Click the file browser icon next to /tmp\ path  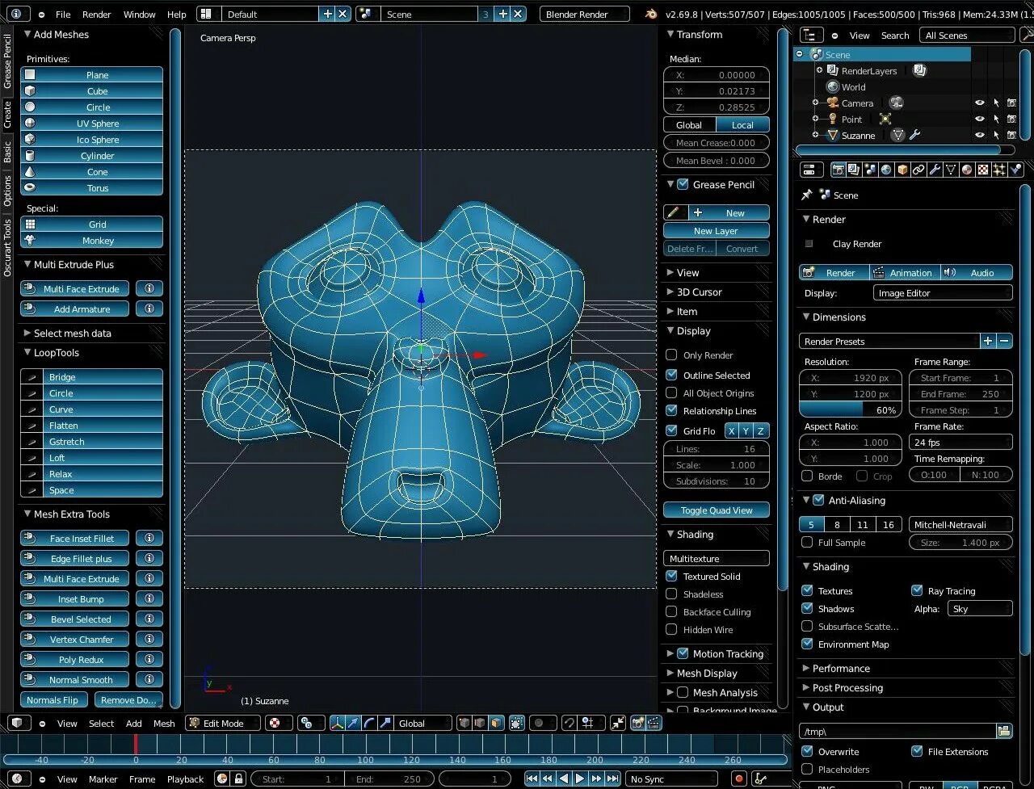tap(1004, 731)
